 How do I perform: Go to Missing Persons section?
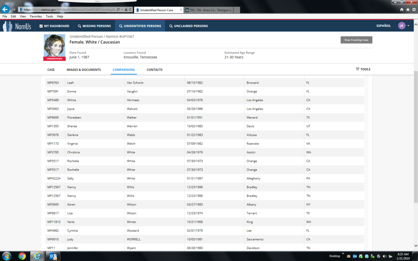[x=94, y=26]
